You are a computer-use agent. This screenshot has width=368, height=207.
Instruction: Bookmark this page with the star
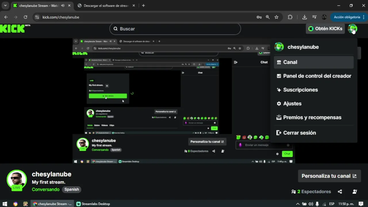click(x=276, y=17)
